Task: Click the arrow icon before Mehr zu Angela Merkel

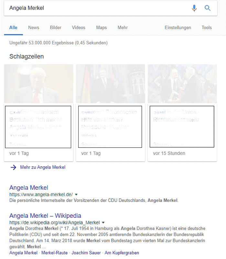Action: tap(14, 167)
